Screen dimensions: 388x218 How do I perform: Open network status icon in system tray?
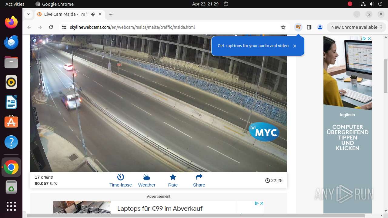(363, 4)
